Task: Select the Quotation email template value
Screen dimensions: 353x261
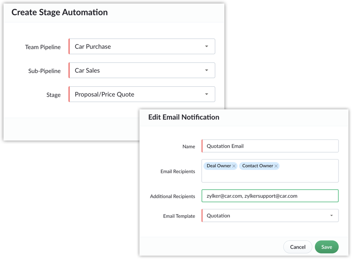Action: 218,215
